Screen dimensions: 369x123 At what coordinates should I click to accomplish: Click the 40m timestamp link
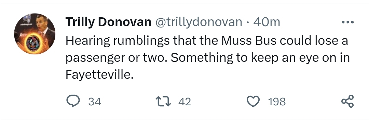pyautogui.click(x=266, y=22)
